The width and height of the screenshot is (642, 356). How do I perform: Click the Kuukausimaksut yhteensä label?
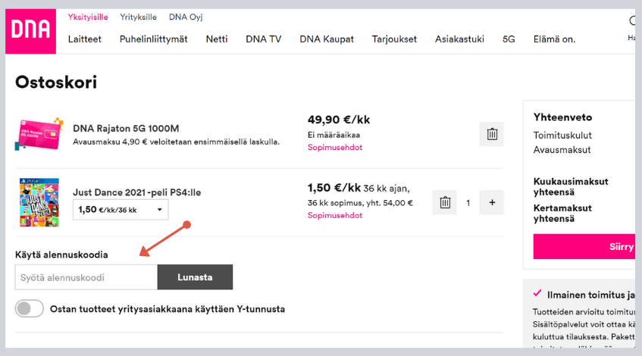click(571, 186)
